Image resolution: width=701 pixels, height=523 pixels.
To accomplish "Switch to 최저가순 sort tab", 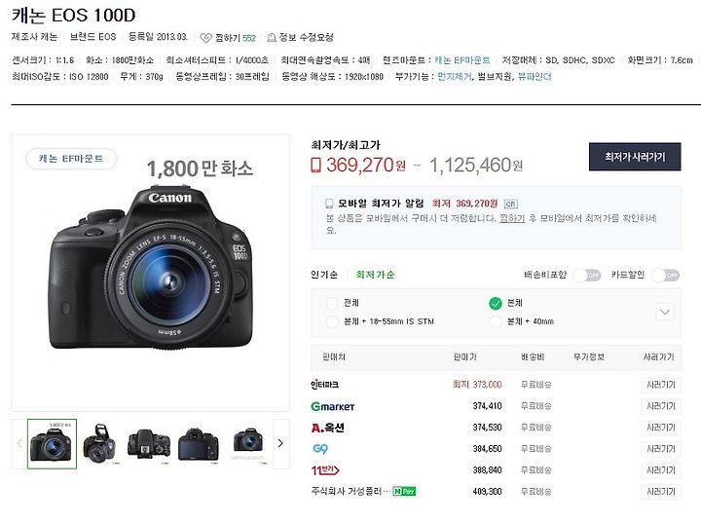I will tap(375, 275).
